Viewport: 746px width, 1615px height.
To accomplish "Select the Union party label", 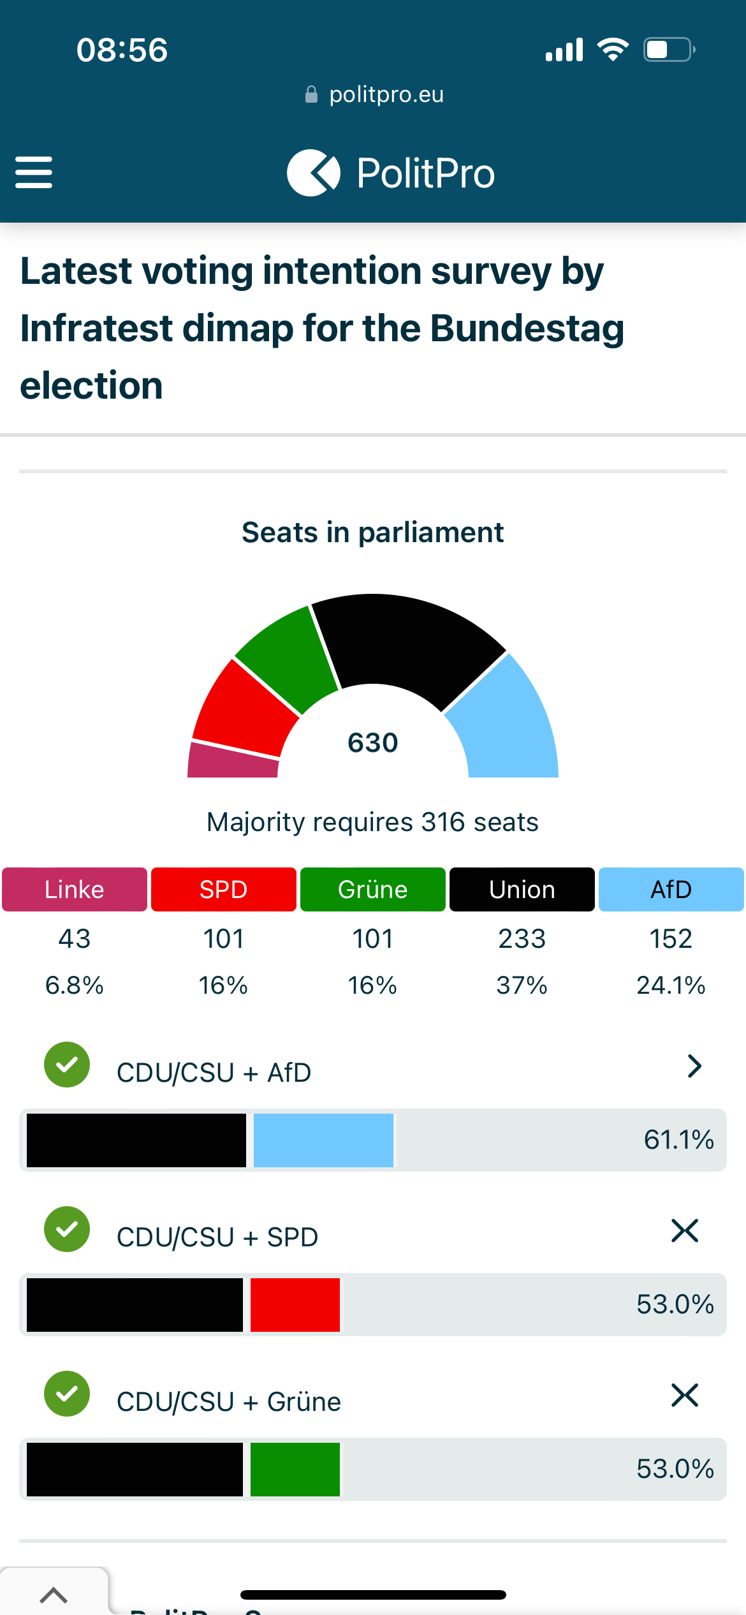I will click(x=522, y=889).
